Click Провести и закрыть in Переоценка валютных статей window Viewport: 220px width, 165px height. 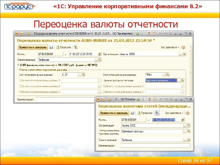pyautogui.click(x=114, y=113)
